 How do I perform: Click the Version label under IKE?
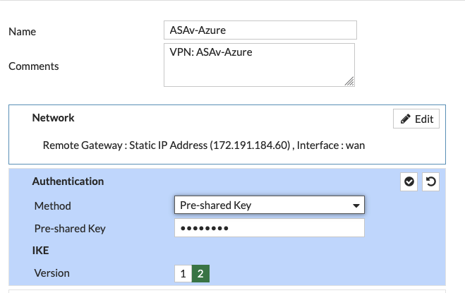coord(52,273)
